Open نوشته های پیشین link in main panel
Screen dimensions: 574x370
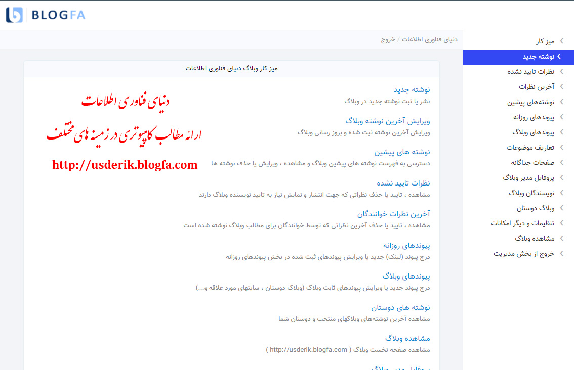(402, 152)
